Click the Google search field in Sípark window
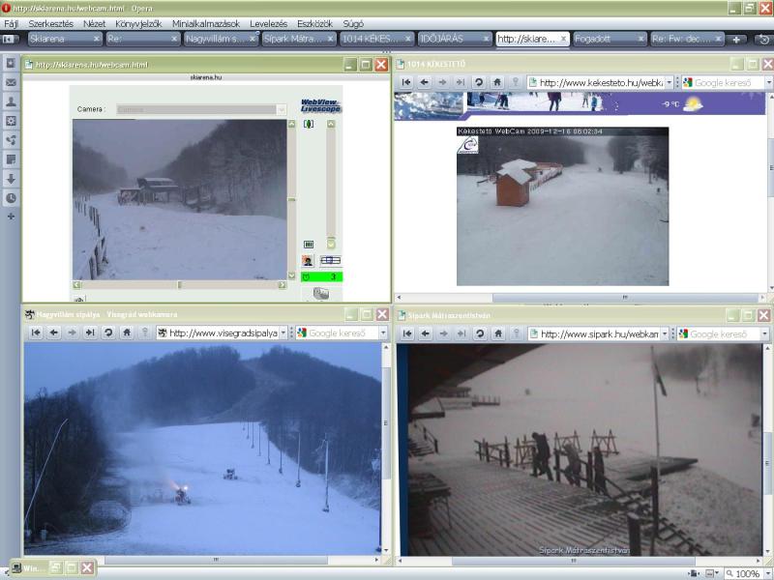Viewport: 774px width, 580px height. point(725,333)
